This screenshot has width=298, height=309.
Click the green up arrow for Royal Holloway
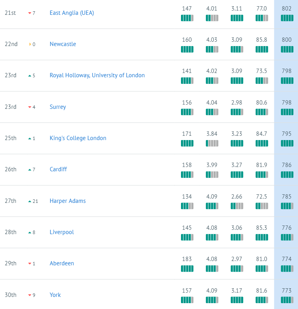click(x=30, y=75)
